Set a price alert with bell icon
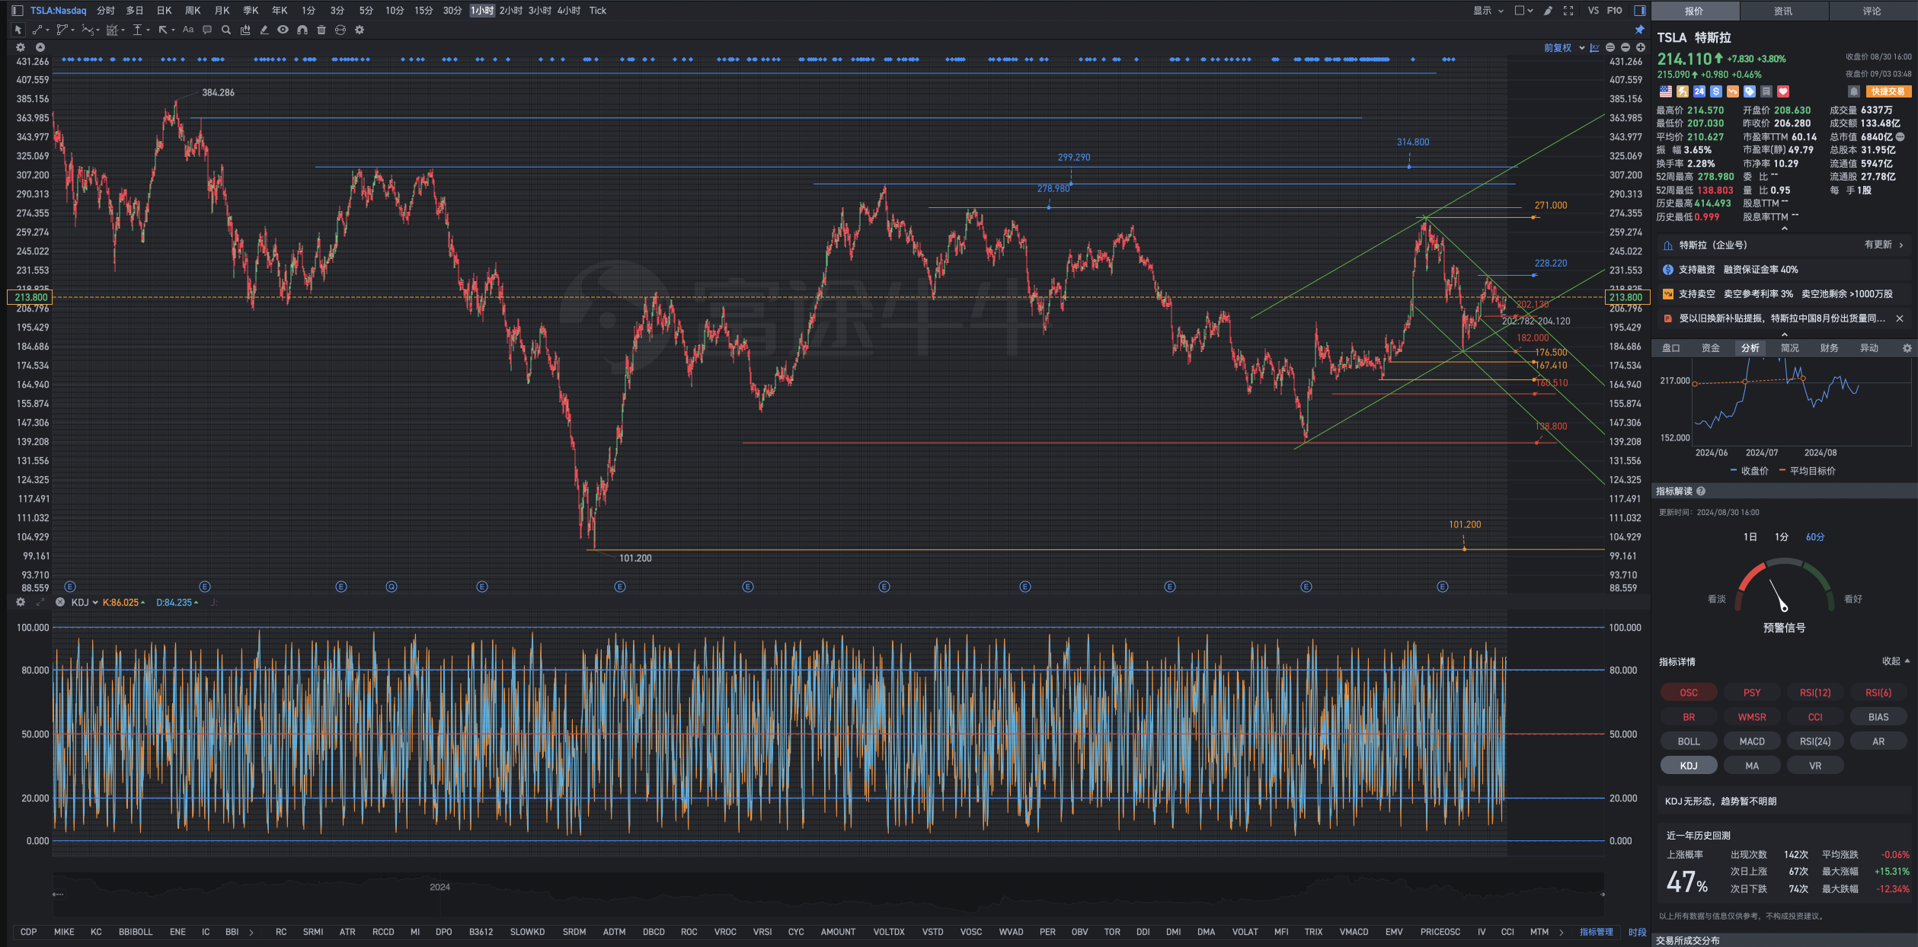 (1854, 91)
